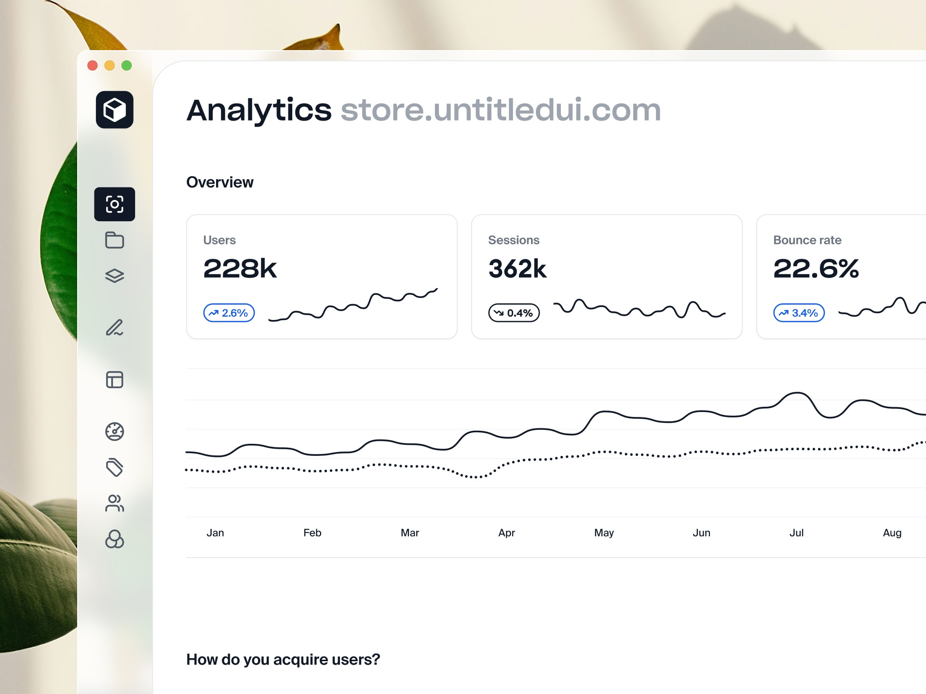Select the Layout panel icon
The image size is (926, 694).
point(114,380)
